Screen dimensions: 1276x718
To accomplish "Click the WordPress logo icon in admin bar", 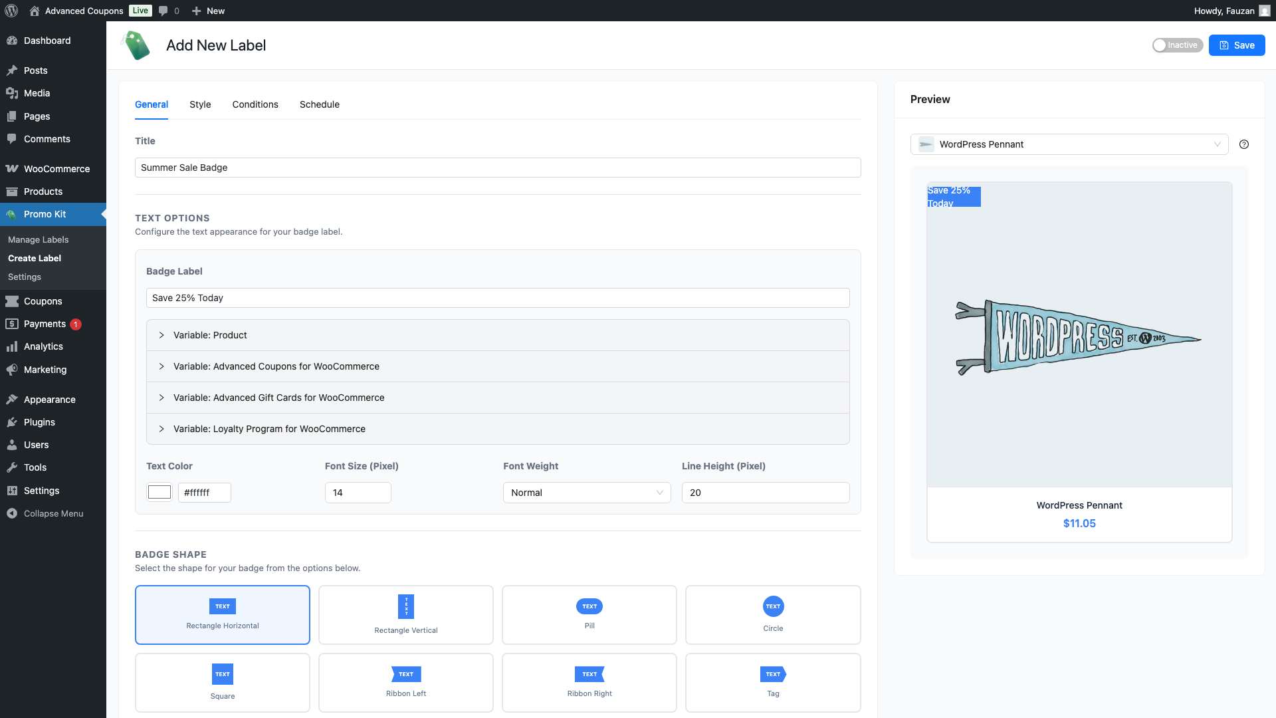I will point(11,11).
